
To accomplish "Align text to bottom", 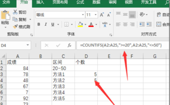I will click(x=132, y=15).
